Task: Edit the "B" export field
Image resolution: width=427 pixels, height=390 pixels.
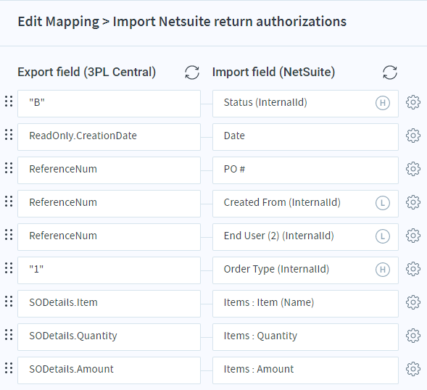Action: coord(109,104)
